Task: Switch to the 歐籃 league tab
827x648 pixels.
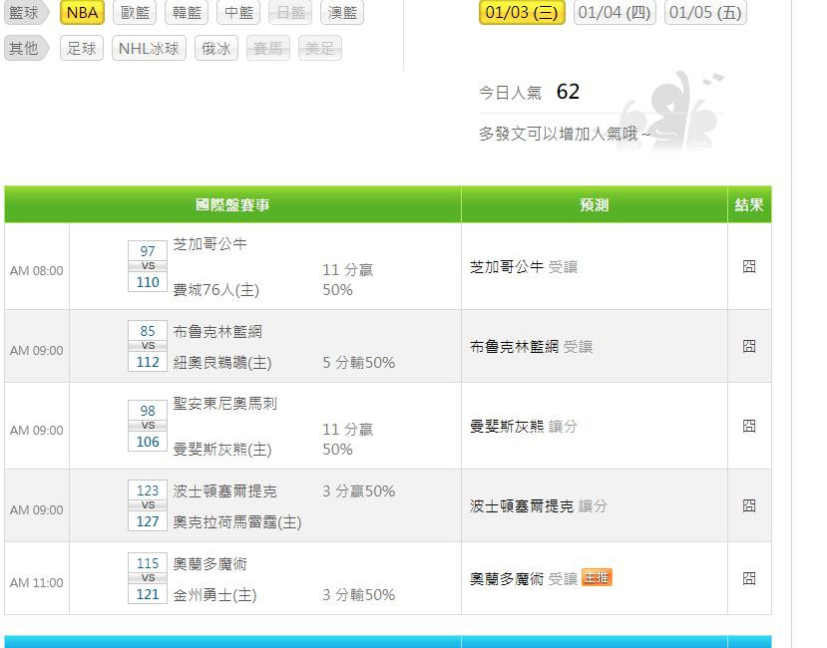Action: pyautogui.click(x=136, y=13)
